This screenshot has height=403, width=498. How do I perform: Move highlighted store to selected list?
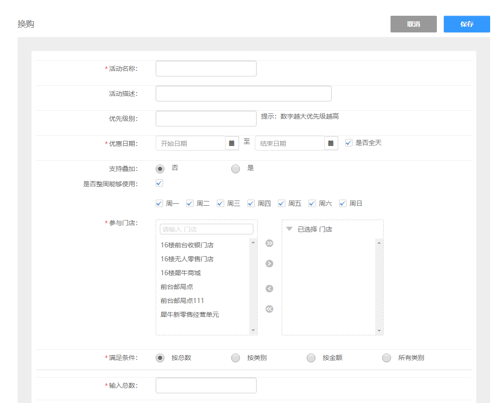269,264
